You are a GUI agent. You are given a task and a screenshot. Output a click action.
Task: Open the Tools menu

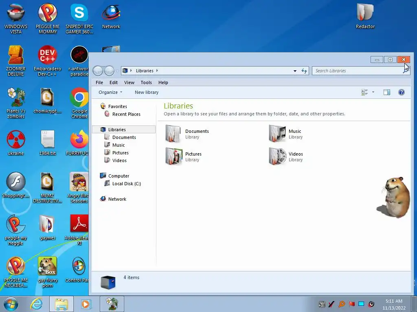pyautogui.click(x=146, y=82)
